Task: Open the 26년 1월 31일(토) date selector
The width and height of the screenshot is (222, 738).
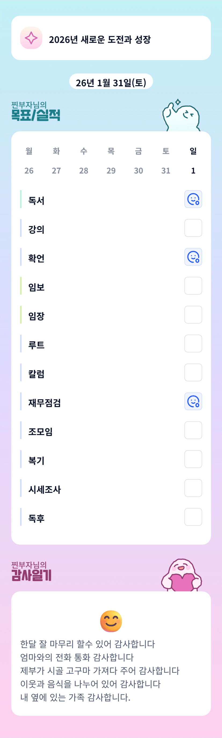Action: point(111,83)
